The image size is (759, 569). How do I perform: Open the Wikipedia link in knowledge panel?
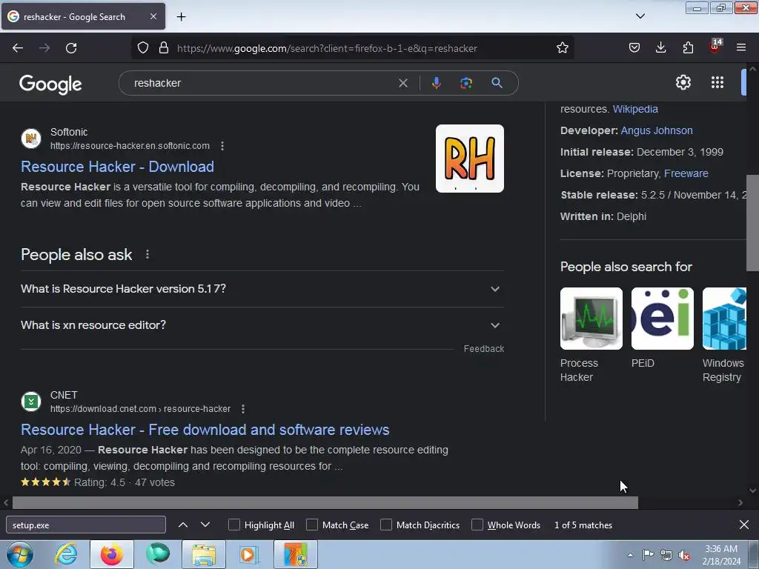(x=635, y=109)
